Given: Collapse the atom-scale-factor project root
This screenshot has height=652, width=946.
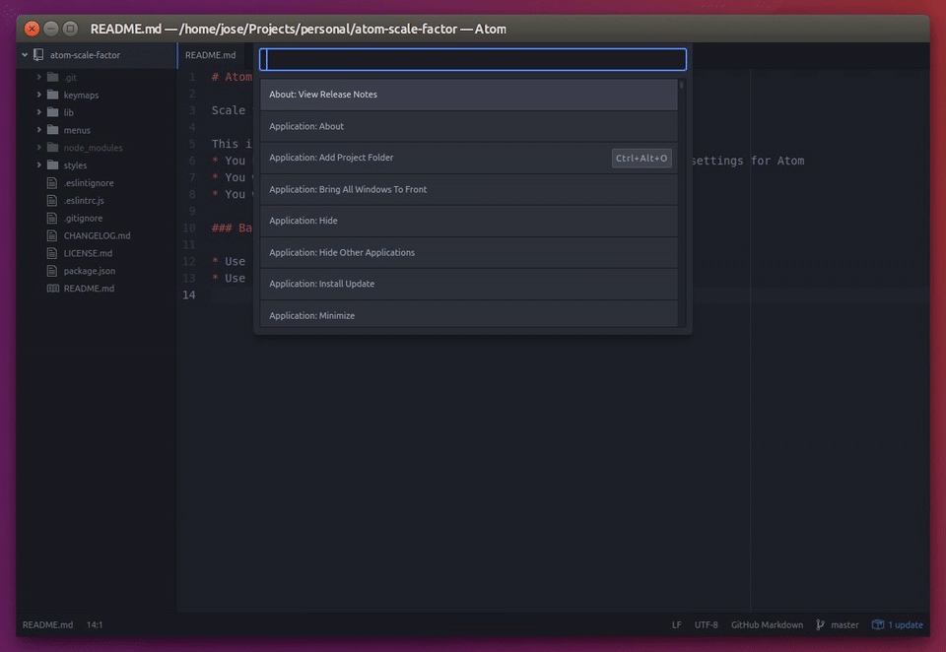Looking at the screenshot, I should [x=25, y=55].
